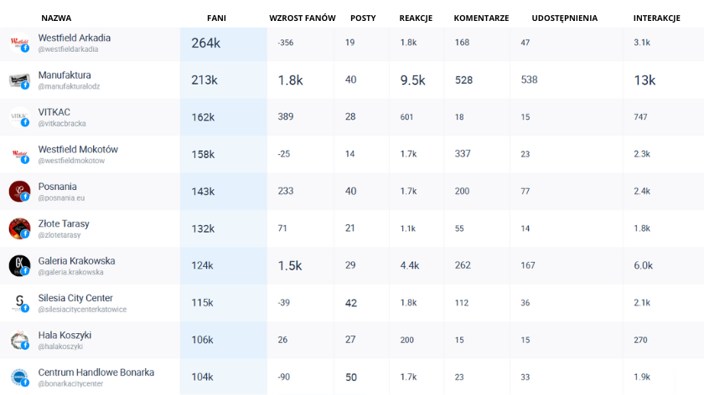Sort table by INTERAKCJE column header
Screen dimensions: 704x395
coord(656,18)
